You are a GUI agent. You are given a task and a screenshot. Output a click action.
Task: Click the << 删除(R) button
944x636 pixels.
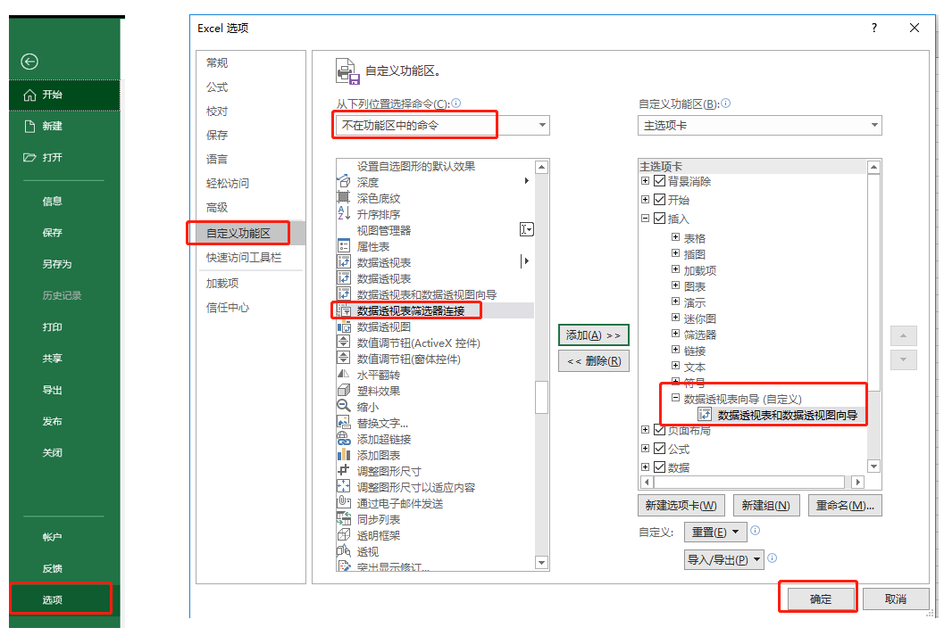coord(594,361)
